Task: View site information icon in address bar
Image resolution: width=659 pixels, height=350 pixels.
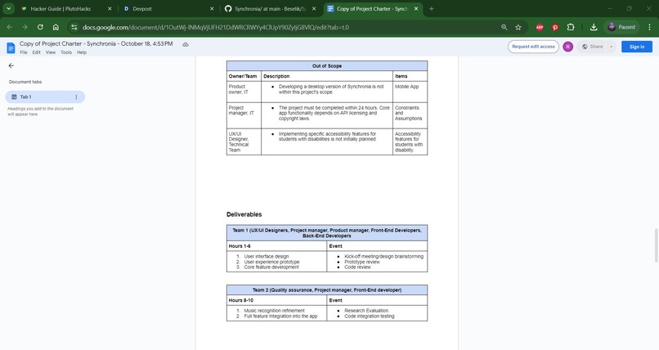Action: (x=74, y=27)
